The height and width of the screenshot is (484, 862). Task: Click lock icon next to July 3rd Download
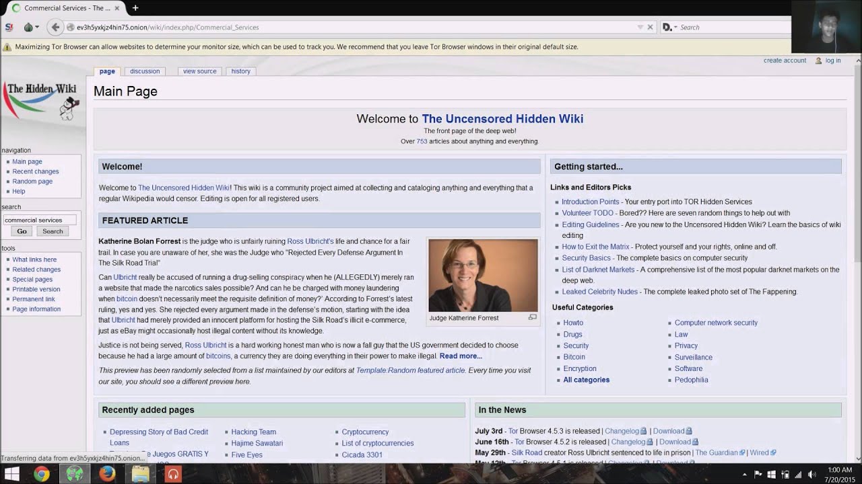[688, 432]
